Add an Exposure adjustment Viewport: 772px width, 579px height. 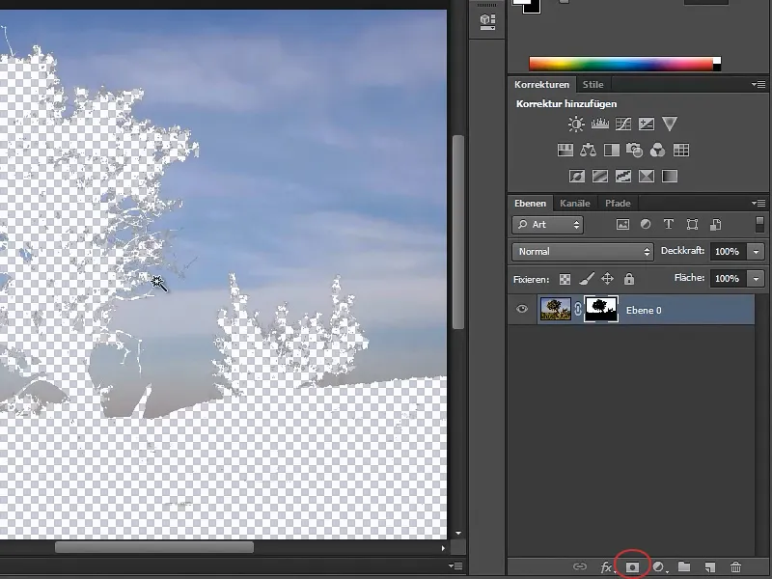click(647, 124)
